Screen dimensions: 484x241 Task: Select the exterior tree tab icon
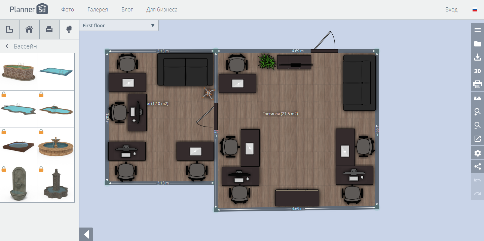tap(69, 29)
